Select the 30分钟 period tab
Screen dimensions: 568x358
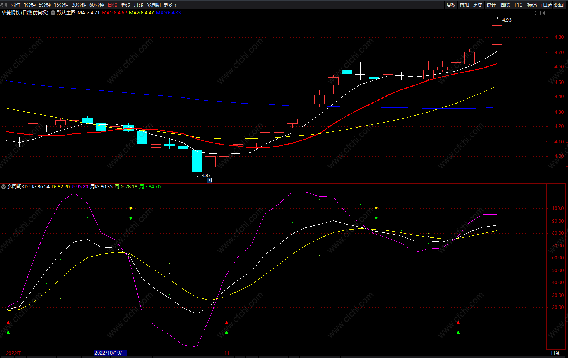79,5
